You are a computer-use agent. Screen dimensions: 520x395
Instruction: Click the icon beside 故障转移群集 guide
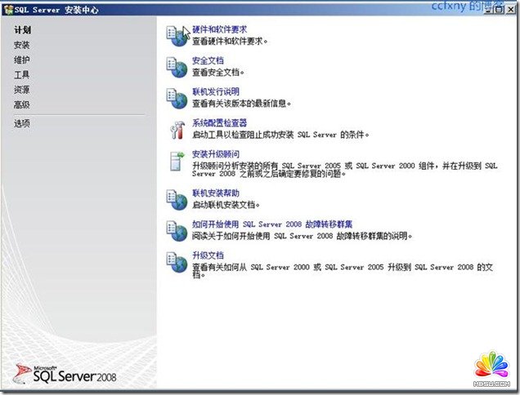[x=177, y=229]
